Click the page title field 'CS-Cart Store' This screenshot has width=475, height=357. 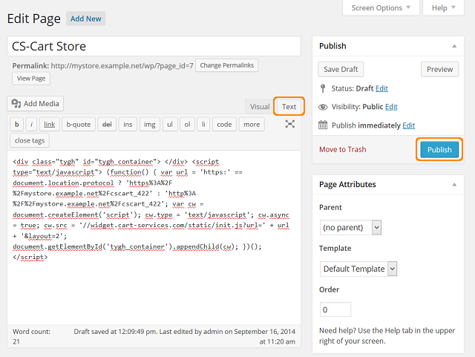[154, 46]
